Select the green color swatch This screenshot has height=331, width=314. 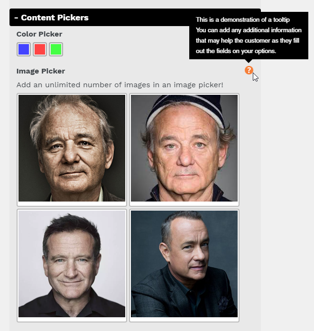click(x=56, y=49)
